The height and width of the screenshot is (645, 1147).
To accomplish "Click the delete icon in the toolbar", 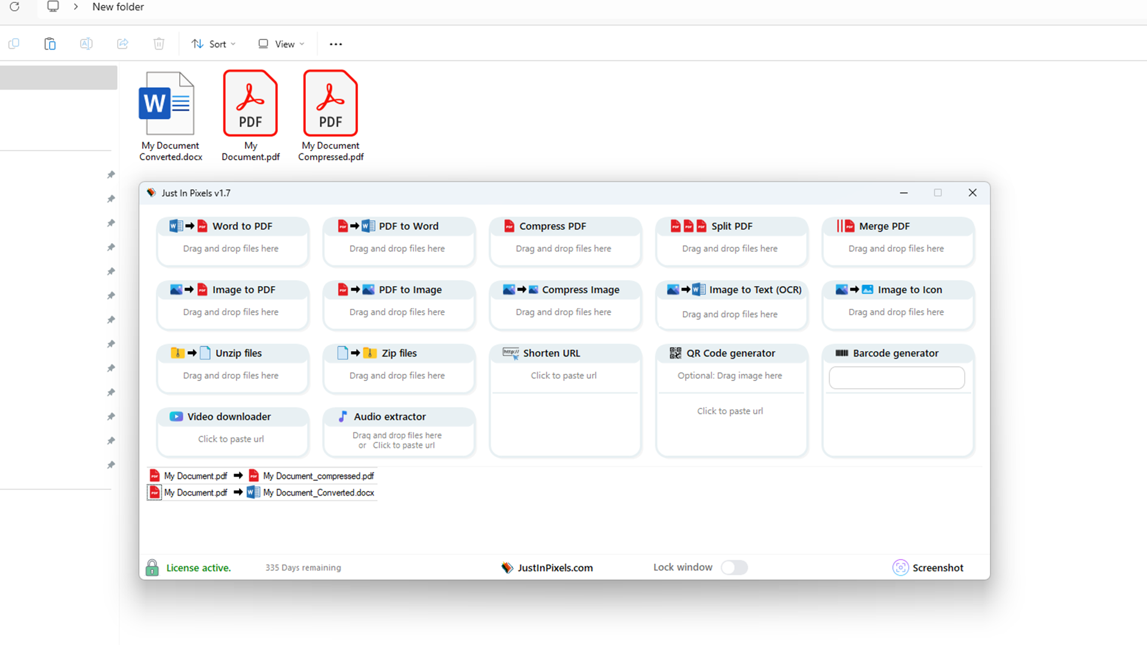I will (158, 44).
